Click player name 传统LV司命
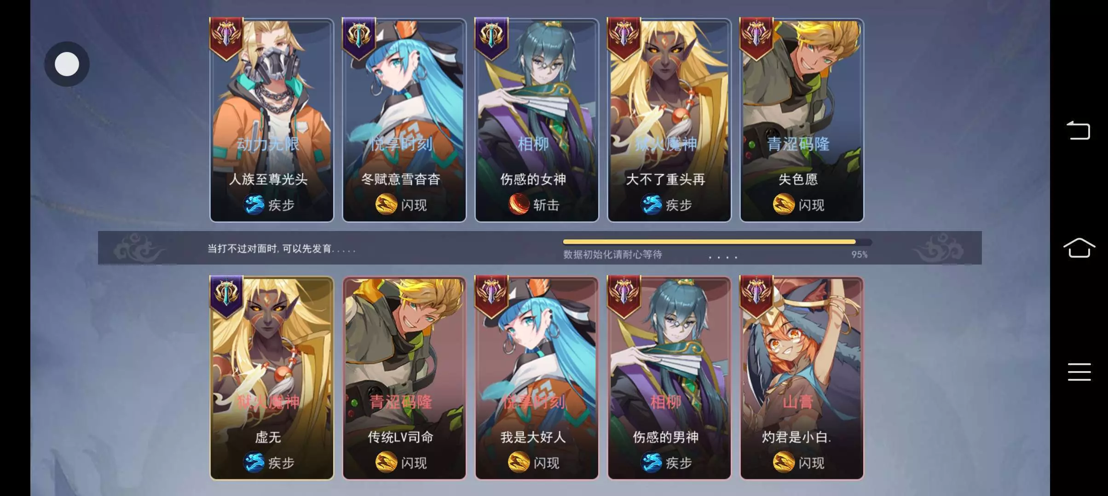Viewport: 1108px width, 496px height. (x=401, y=437)
